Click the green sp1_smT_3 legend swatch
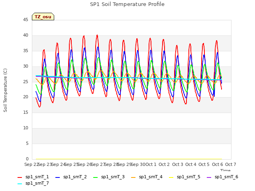The width and height of the screenshot is (255, 191). 96,177
